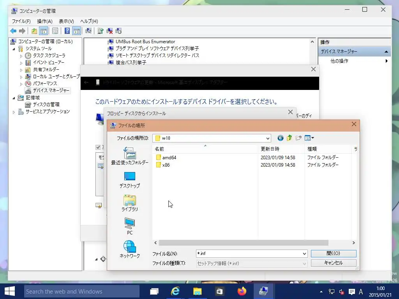Click the Up one level folder toolbar icon
This screenshot has height=299, width=399.
click(34, 31)
